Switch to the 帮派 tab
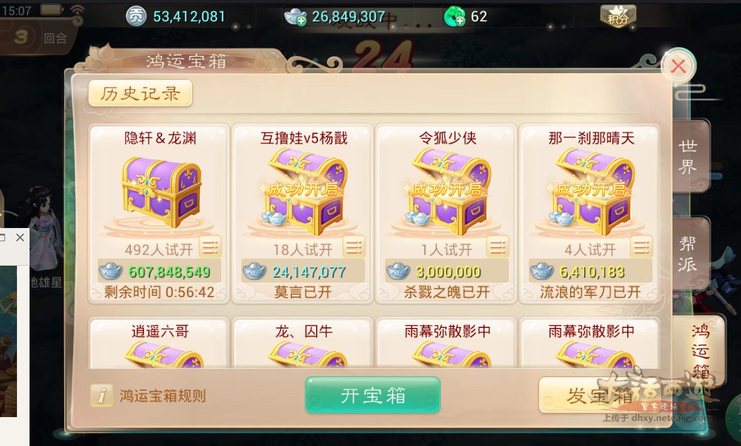741x446 pixels. tap(689, 254)
